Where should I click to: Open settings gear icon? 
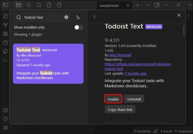(x=5, y=128)
